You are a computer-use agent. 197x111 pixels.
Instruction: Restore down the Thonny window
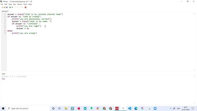tap(187, 2)
